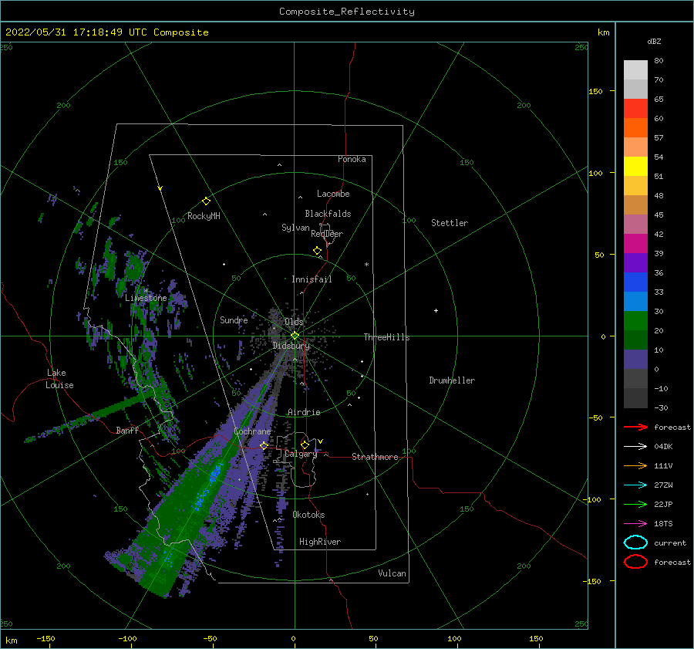The image size is (694, 649).
Task: Click the red forecast arrow legend icon
Action: [x=635, y=427]
